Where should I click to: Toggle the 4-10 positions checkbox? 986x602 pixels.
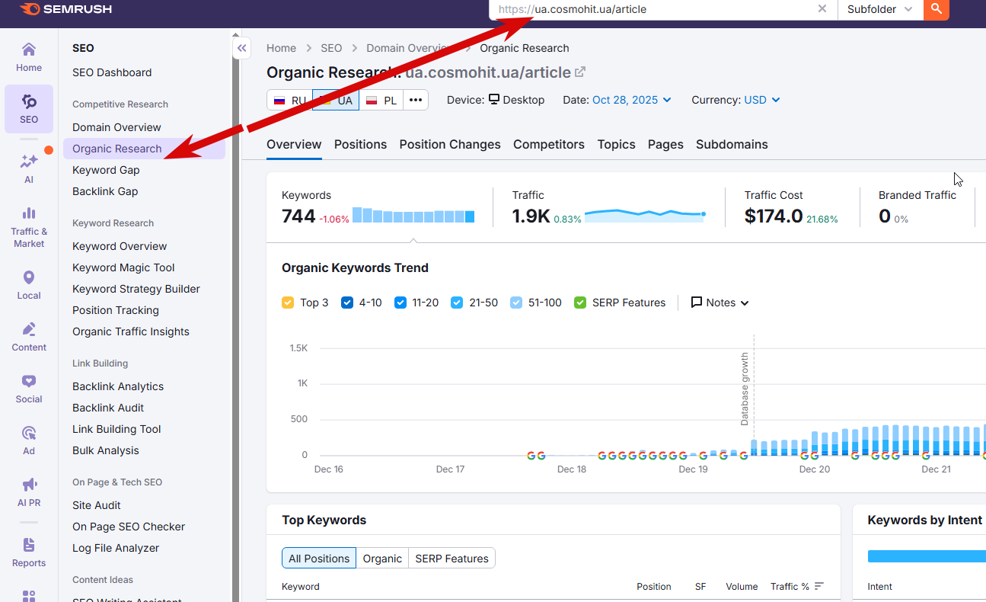(x=347, y=303)
